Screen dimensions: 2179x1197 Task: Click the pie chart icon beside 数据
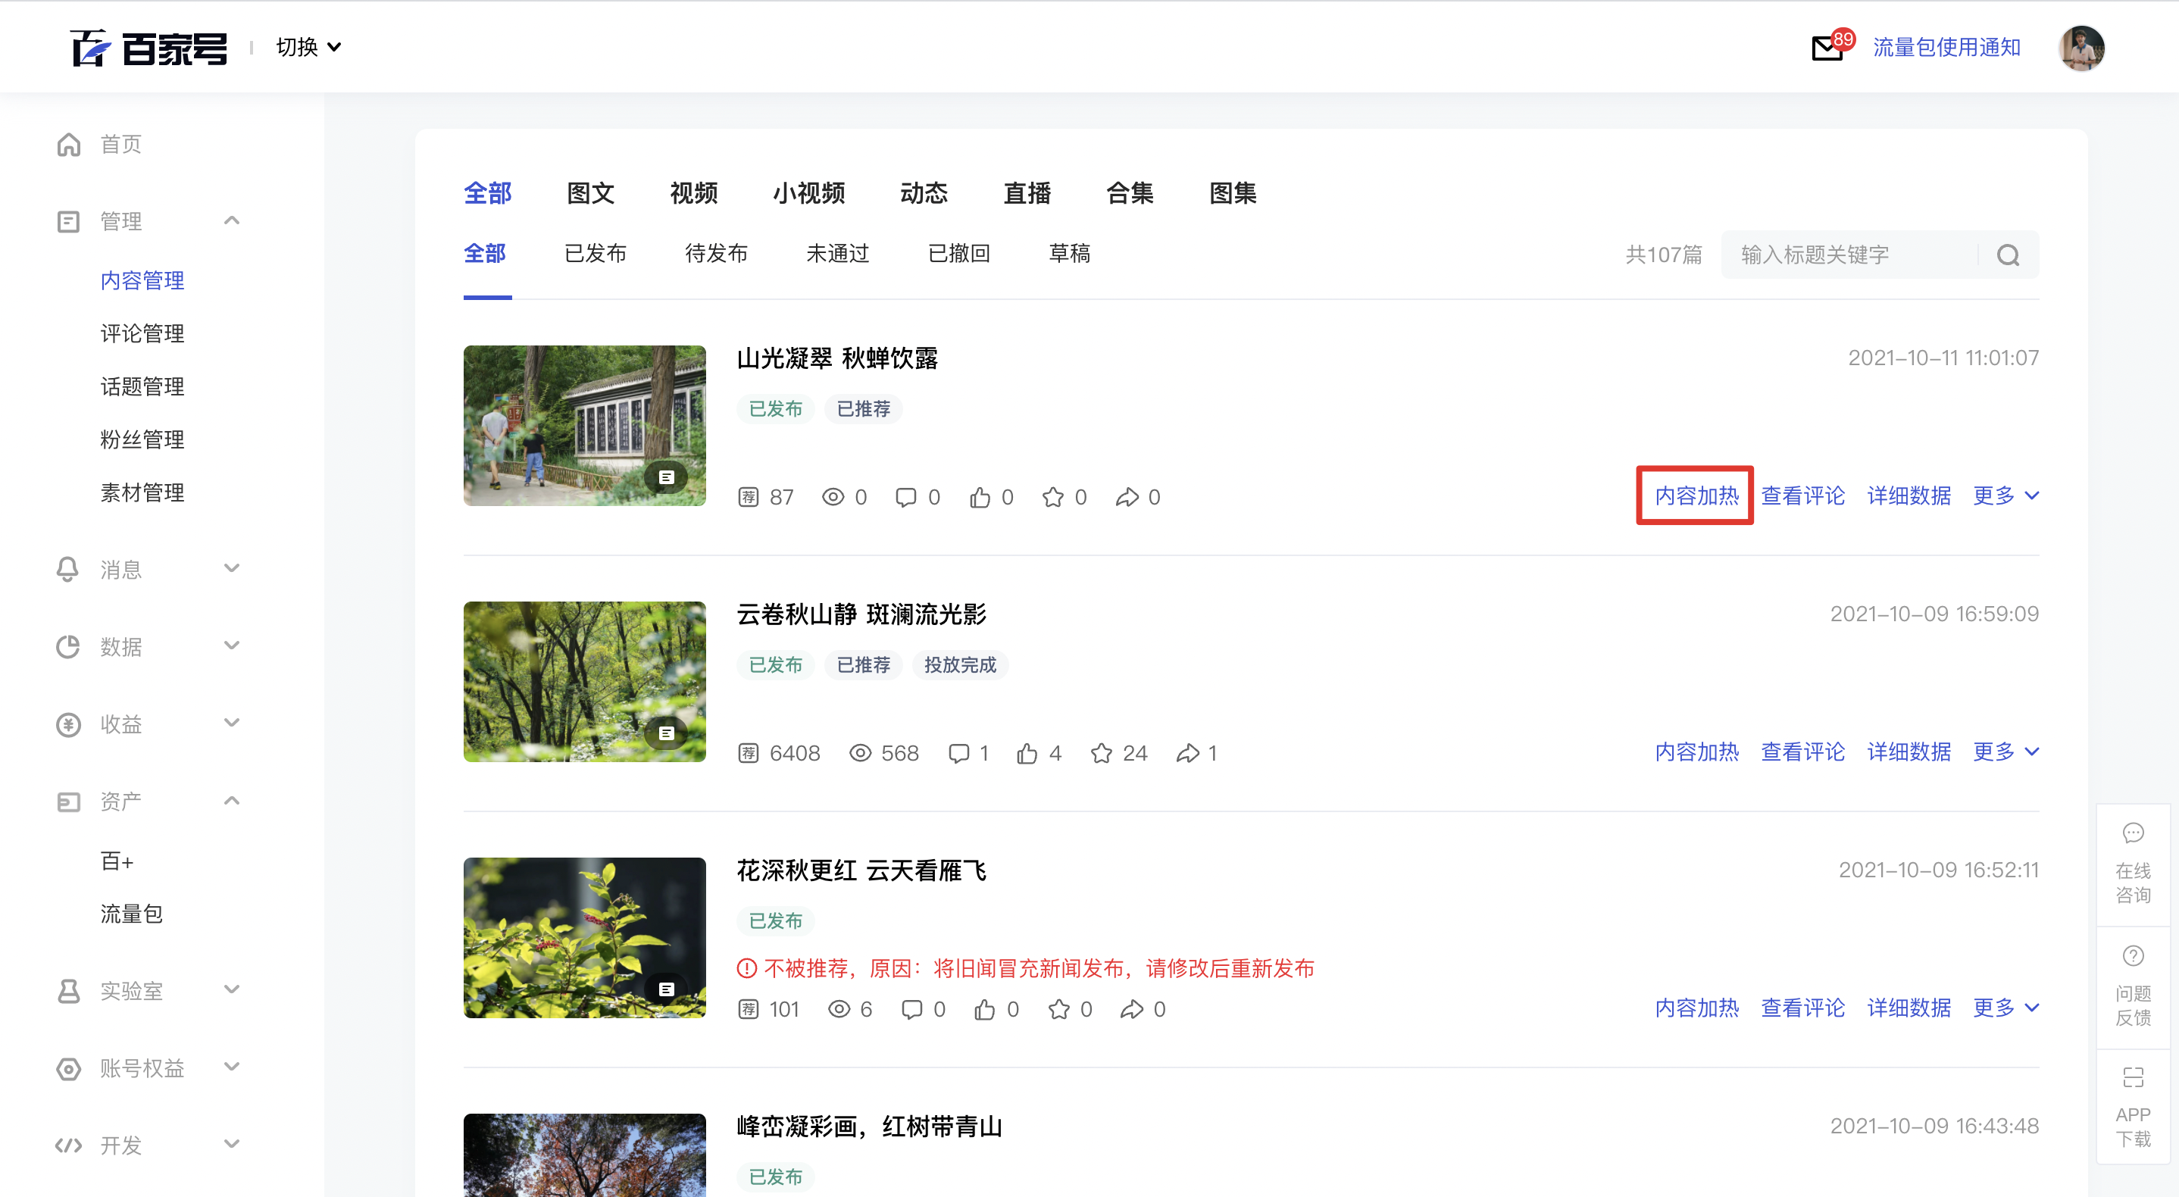(68, 647)
